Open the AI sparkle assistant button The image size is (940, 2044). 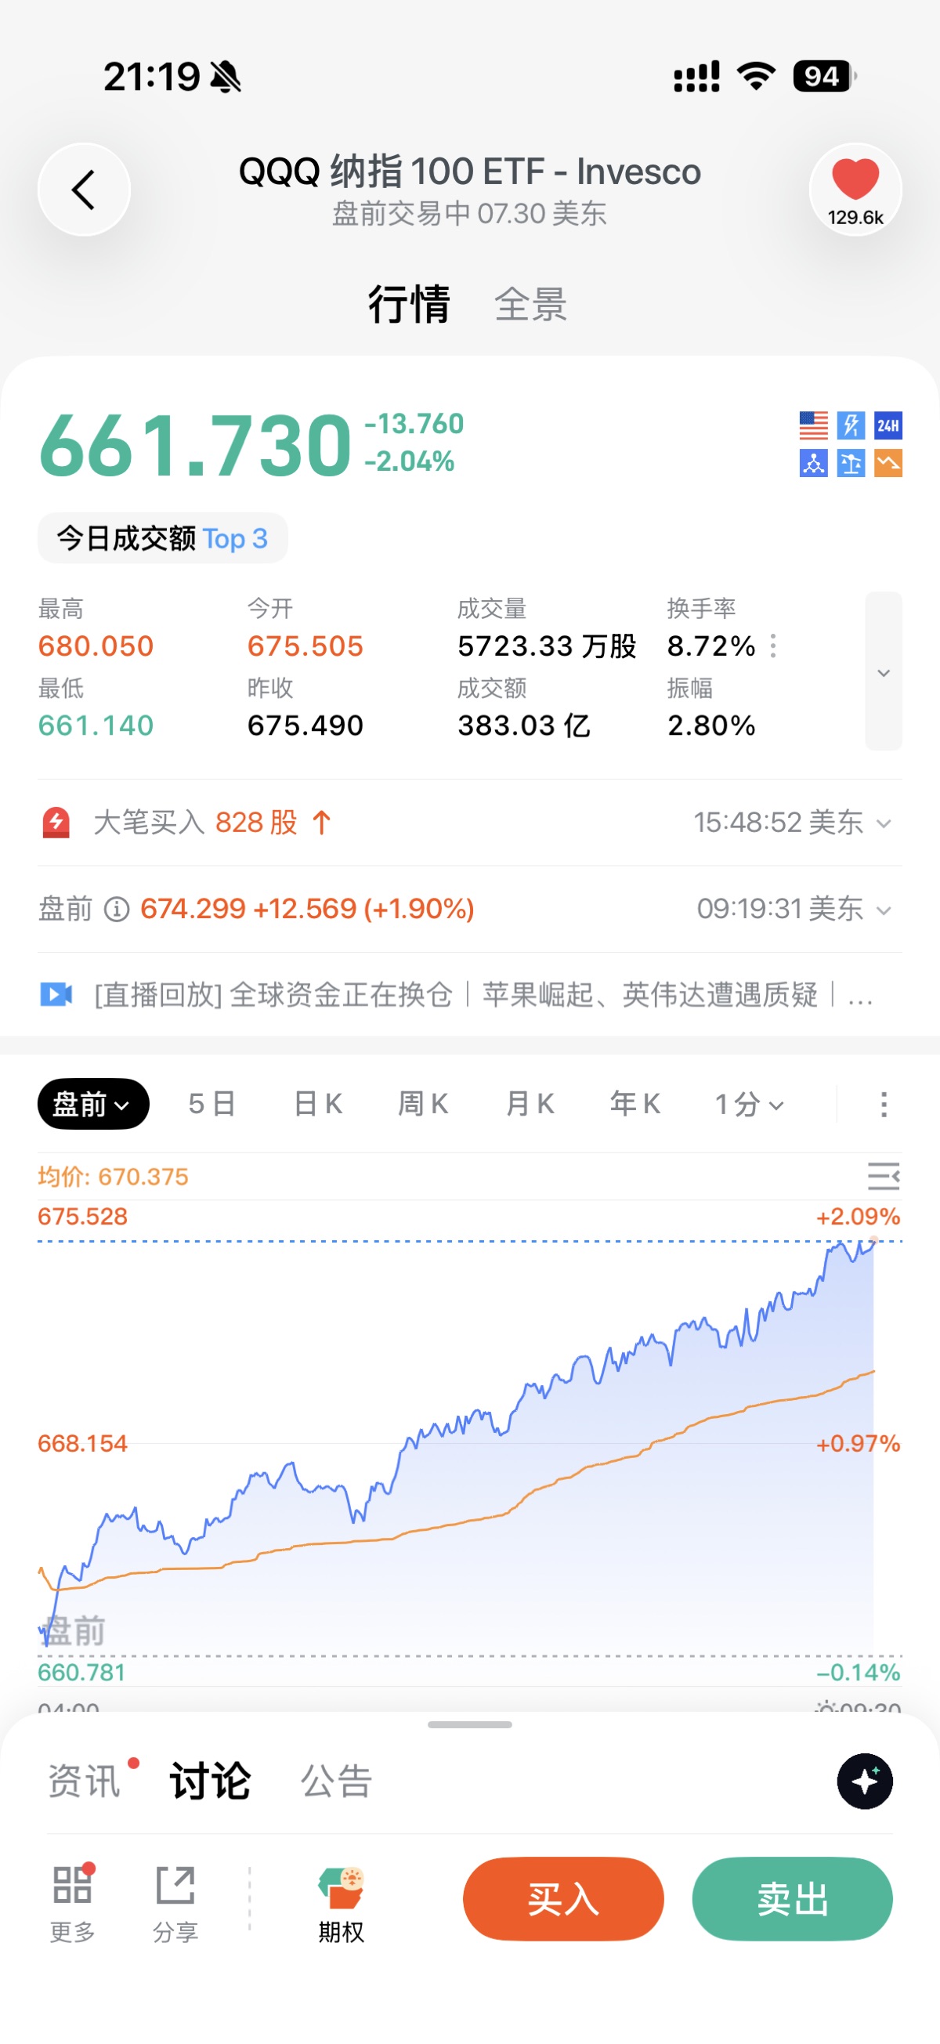(x=865, y=1782)
